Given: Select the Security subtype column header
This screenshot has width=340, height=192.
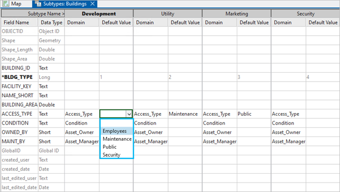Looking at the screenshot, I should click(305, 14).
